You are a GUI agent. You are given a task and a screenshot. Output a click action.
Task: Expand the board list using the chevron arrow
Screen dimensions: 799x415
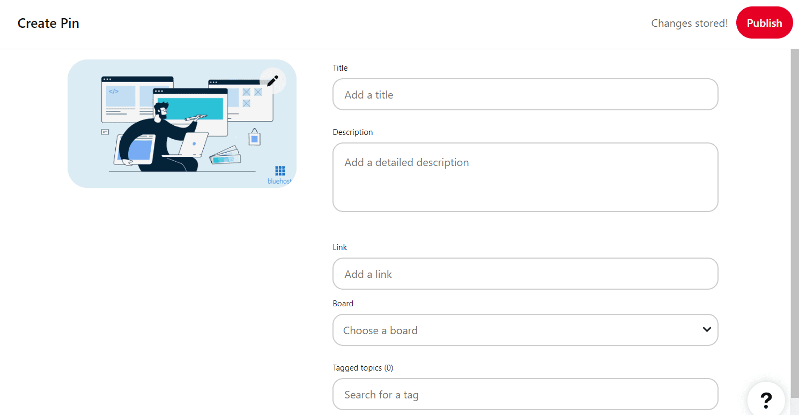pyautogui.click(x=706, y=330)
